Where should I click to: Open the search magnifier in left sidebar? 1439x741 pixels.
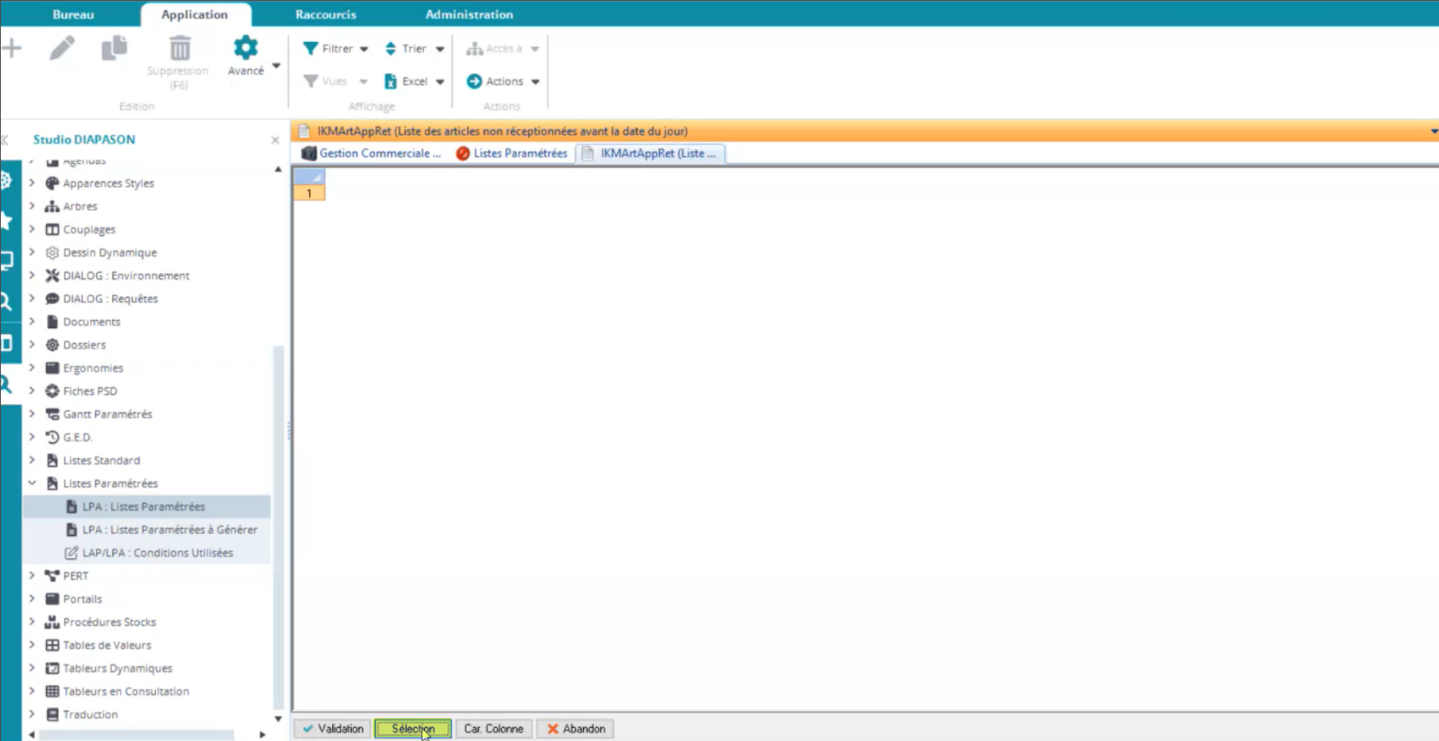pyautogui.click(x=6, y=301)
